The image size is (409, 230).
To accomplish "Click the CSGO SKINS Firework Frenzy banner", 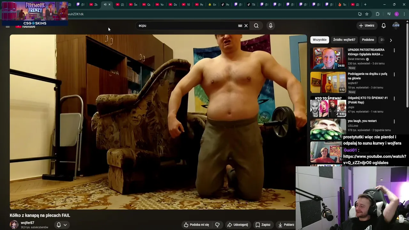I will click(x=35, y=13).
